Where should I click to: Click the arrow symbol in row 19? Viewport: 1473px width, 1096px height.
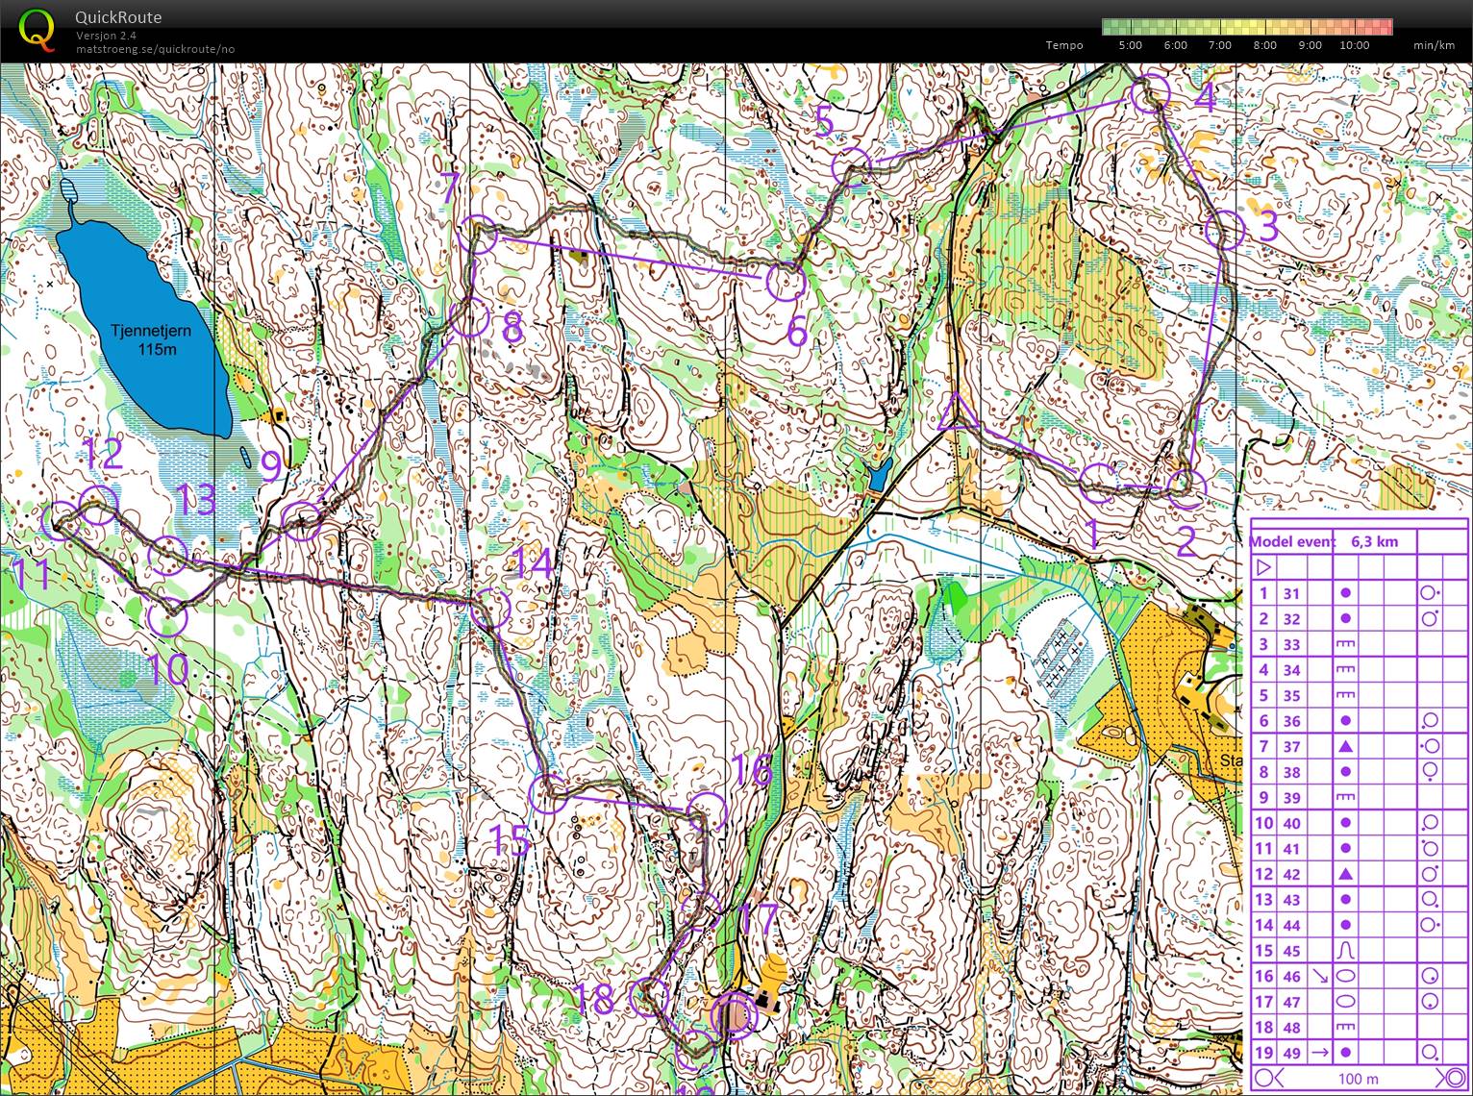1320,1052
